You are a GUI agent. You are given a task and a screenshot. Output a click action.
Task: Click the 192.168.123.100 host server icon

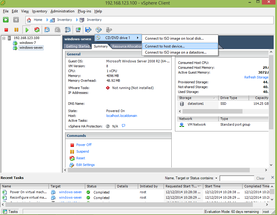pyautogui.click(x=10, y=38)
